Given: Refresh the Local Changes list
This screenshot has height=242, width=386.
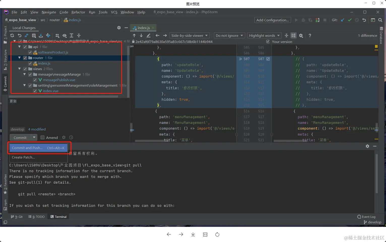Looking at the screenshot, I should pos(12,36).
